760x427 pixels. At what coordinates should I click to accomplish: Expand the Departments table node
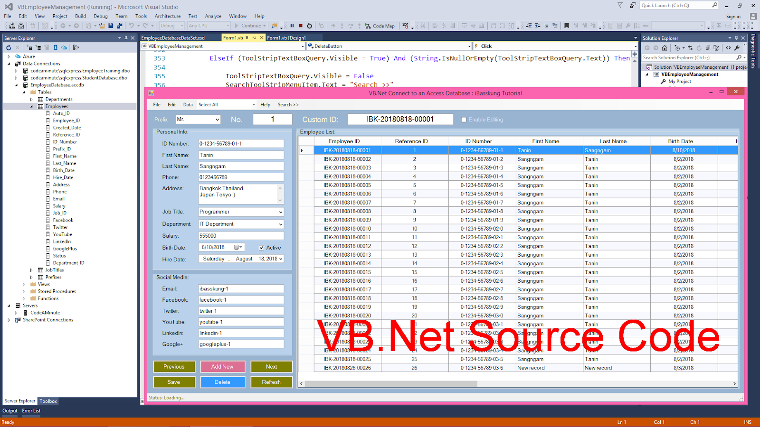click(x=31, y=99)
